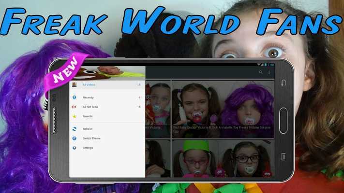Open partially hidden video ending 'Victoria'
344x193 pixels.
(x=158, y=110)
